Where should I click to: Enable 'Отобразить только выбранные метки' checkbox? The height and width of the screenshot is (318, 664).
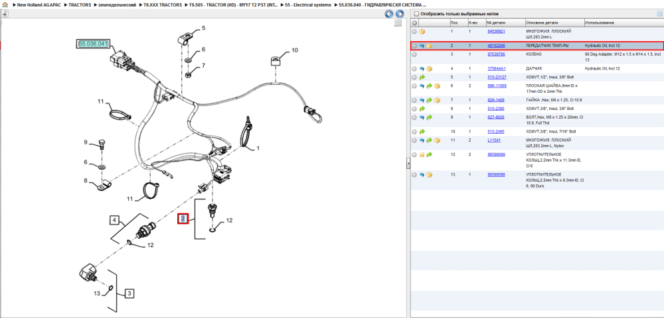pyautogui.click(x=416, y=14)
